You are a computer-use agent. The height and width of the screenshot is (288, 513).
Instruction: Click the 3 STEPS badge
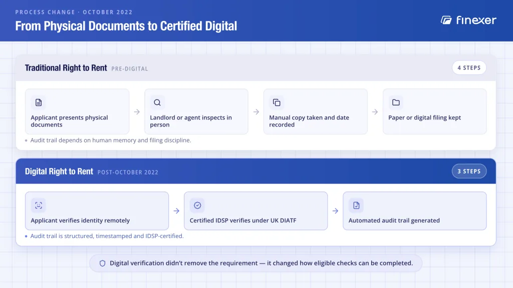469,171
